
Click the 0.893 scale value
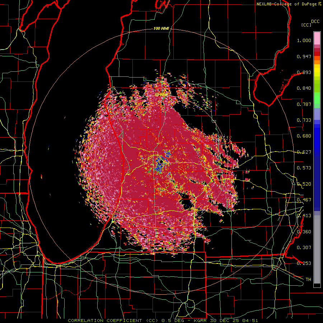304,72
